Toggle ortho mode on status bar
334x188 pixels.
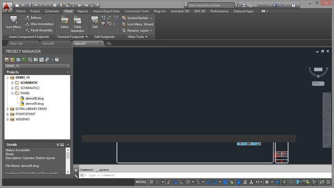click(x=181, y=182)
